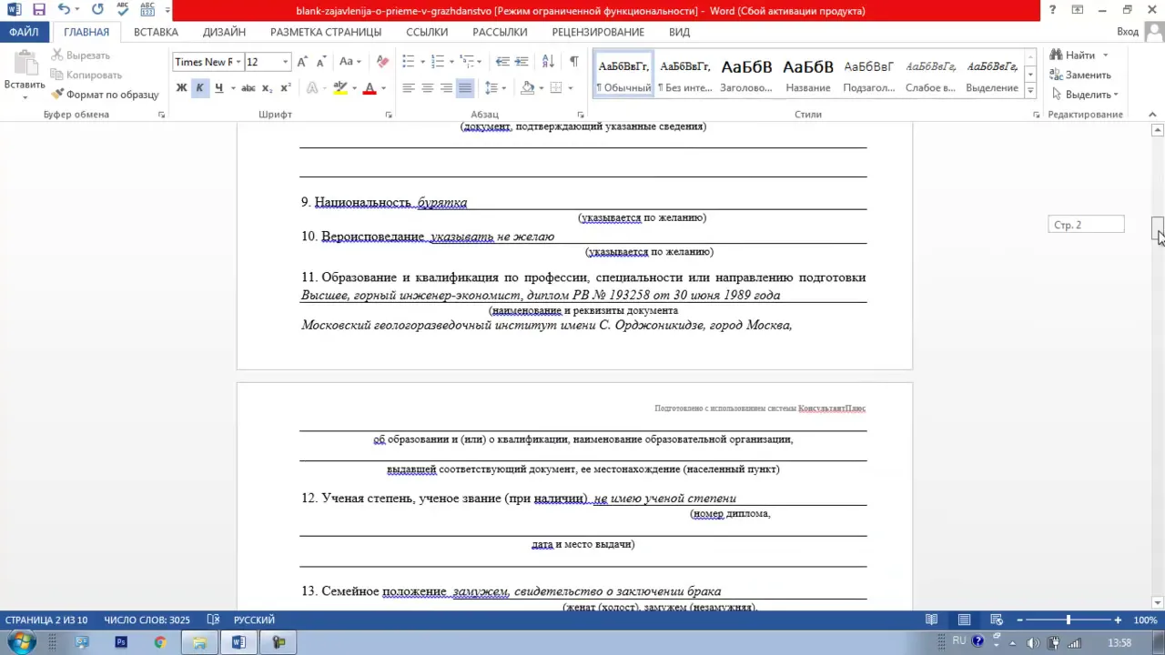Apply highlight color to the text
This screenshot has width=1165, height=655.
[x=339, y=88]
